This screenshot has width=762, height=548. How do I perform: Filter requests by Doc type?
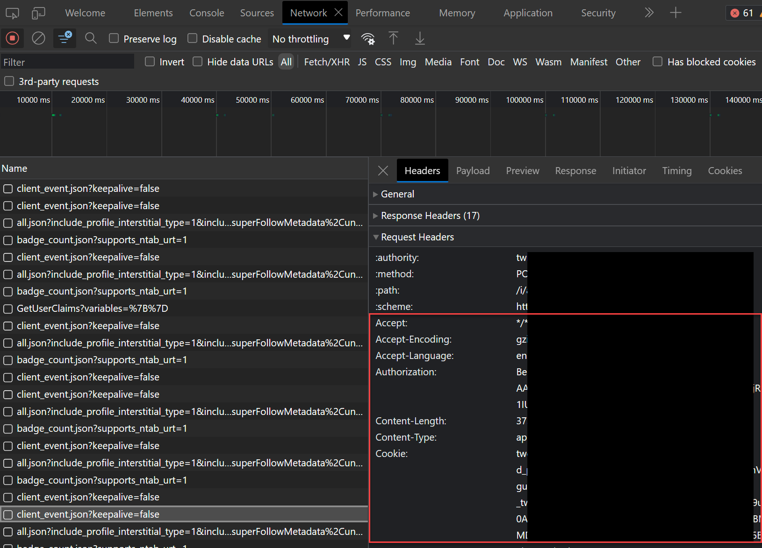tap(496, 62)
